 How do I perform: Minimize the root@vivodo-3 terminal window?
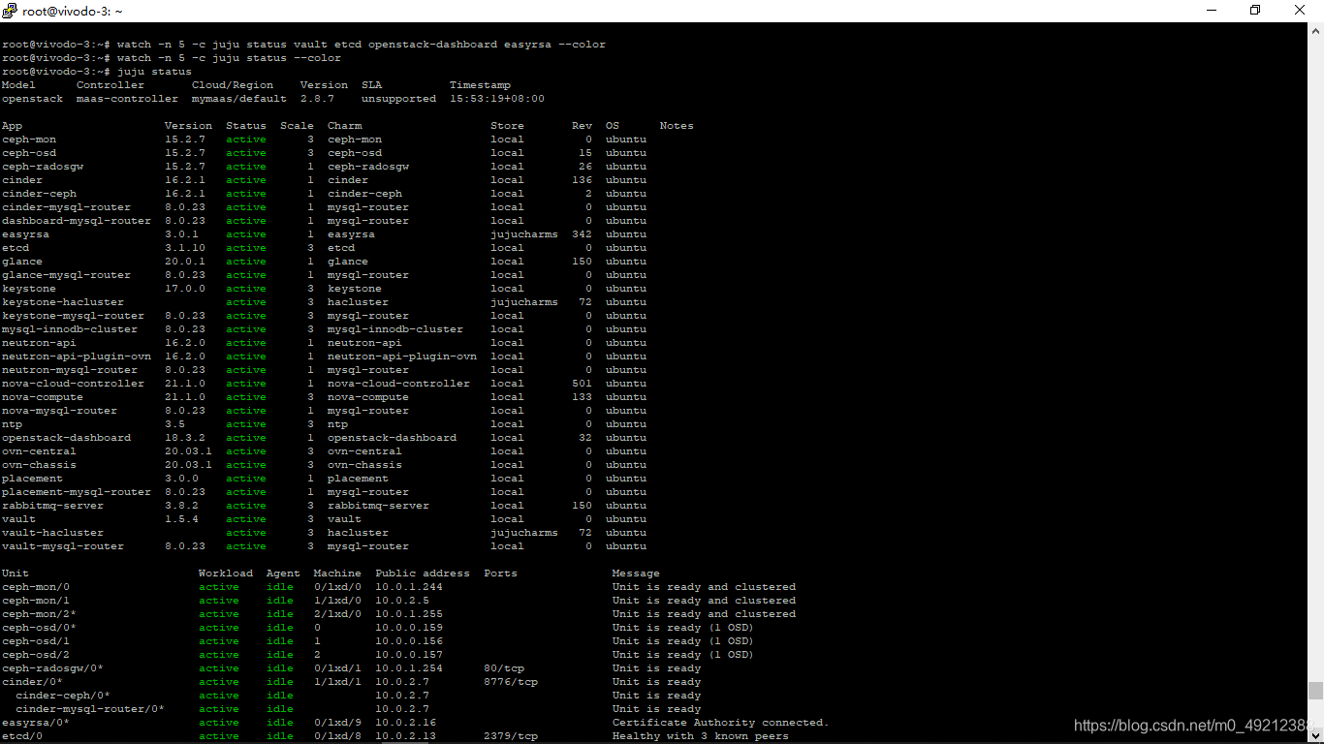1213,11
